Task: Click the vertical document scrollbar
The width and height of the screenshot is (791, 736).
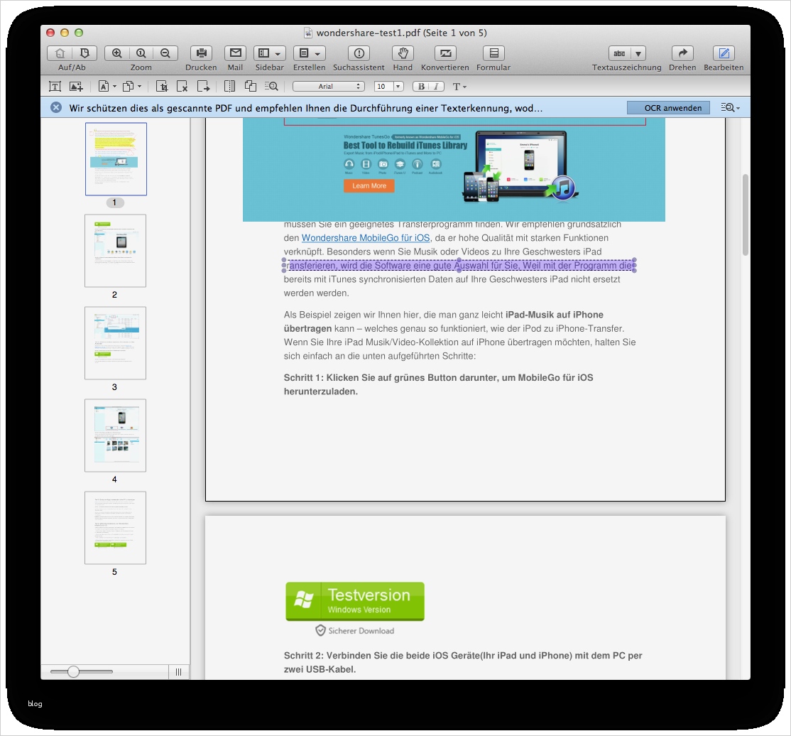Action: point(745,215)
